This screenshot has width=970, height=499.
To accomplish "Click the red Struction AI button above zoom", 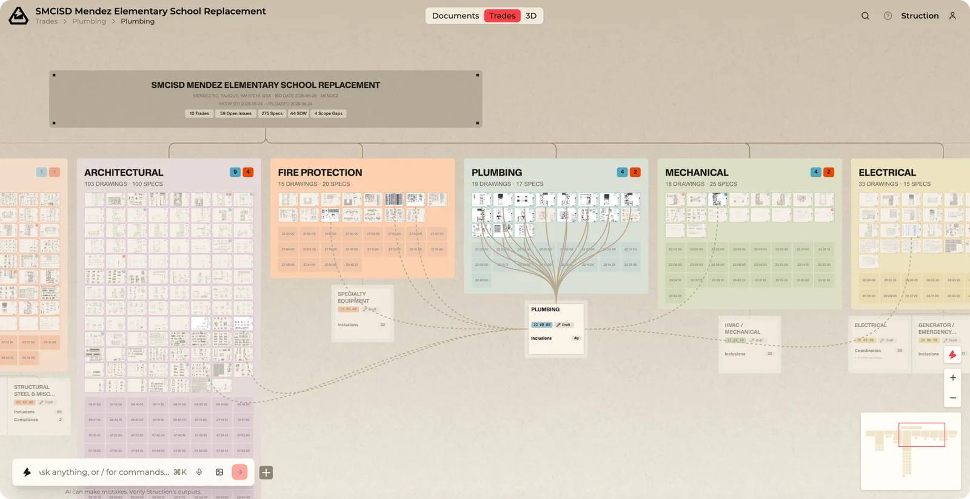I will 952,355.
